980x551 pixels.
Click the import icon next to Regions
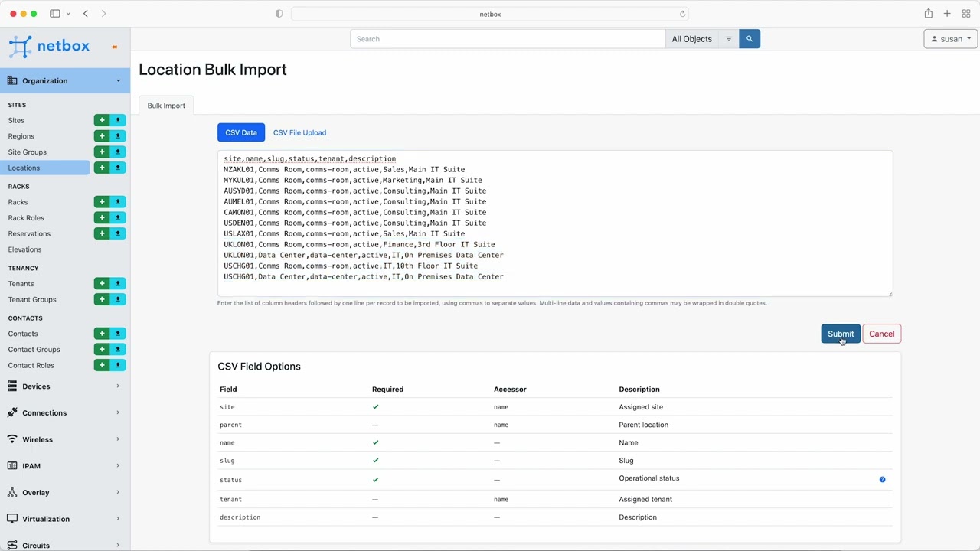[x=118, y=136]
